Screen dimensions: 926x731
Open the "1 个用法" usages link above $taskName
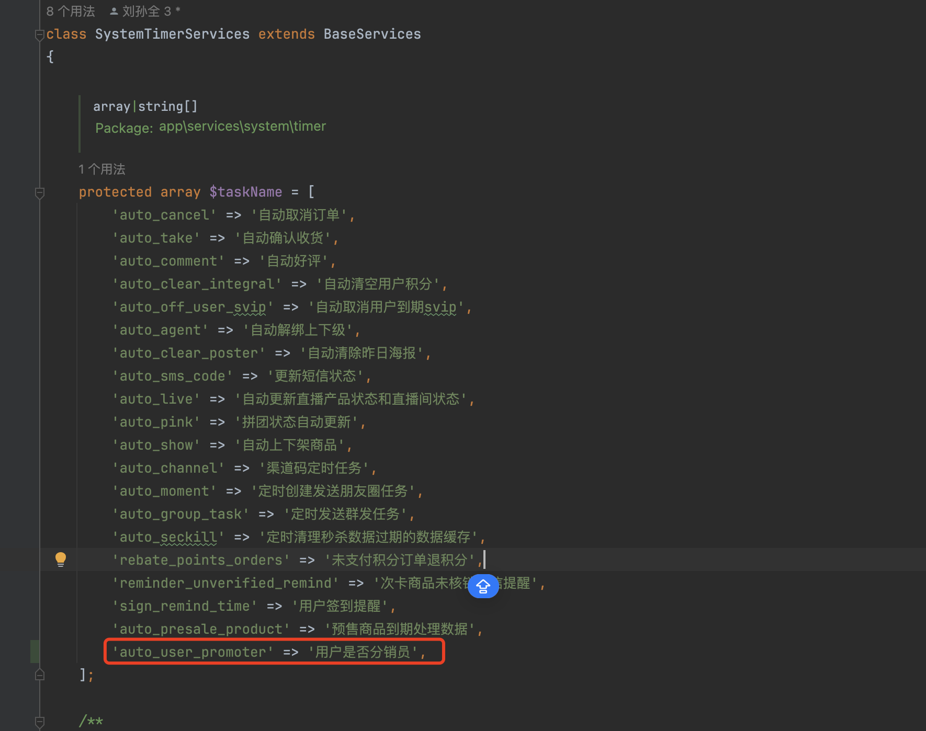click(102, 169)
